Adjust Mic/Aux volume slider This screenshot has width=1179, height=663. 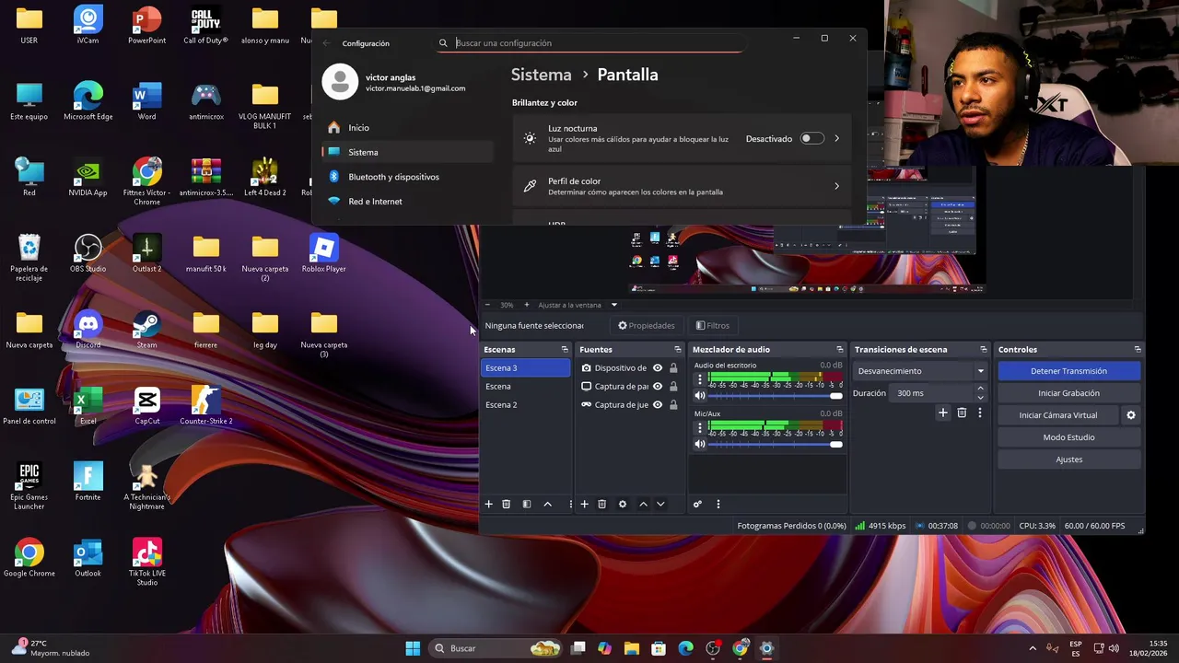(x=776, y=444)
